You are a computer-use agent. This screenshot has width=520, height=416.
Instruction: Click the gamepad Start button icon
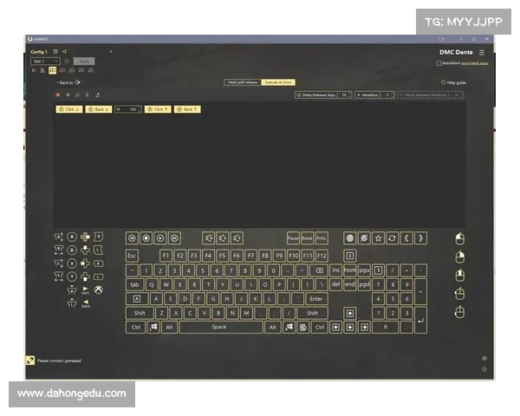[x=85, y=290]
